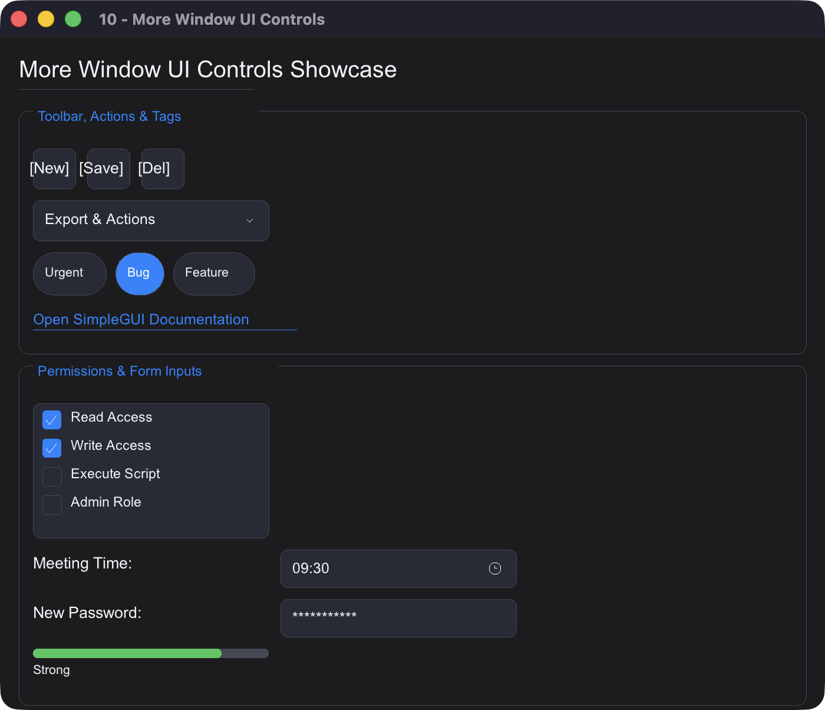Uncheck the Write Access checkbox
The image size is (825, 710).
[52, 448]
